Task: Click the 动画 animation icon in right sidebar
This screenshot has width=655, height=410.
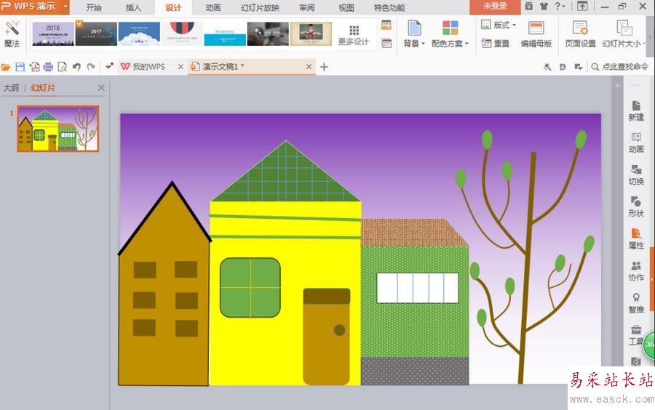Action: coord(636,142)
